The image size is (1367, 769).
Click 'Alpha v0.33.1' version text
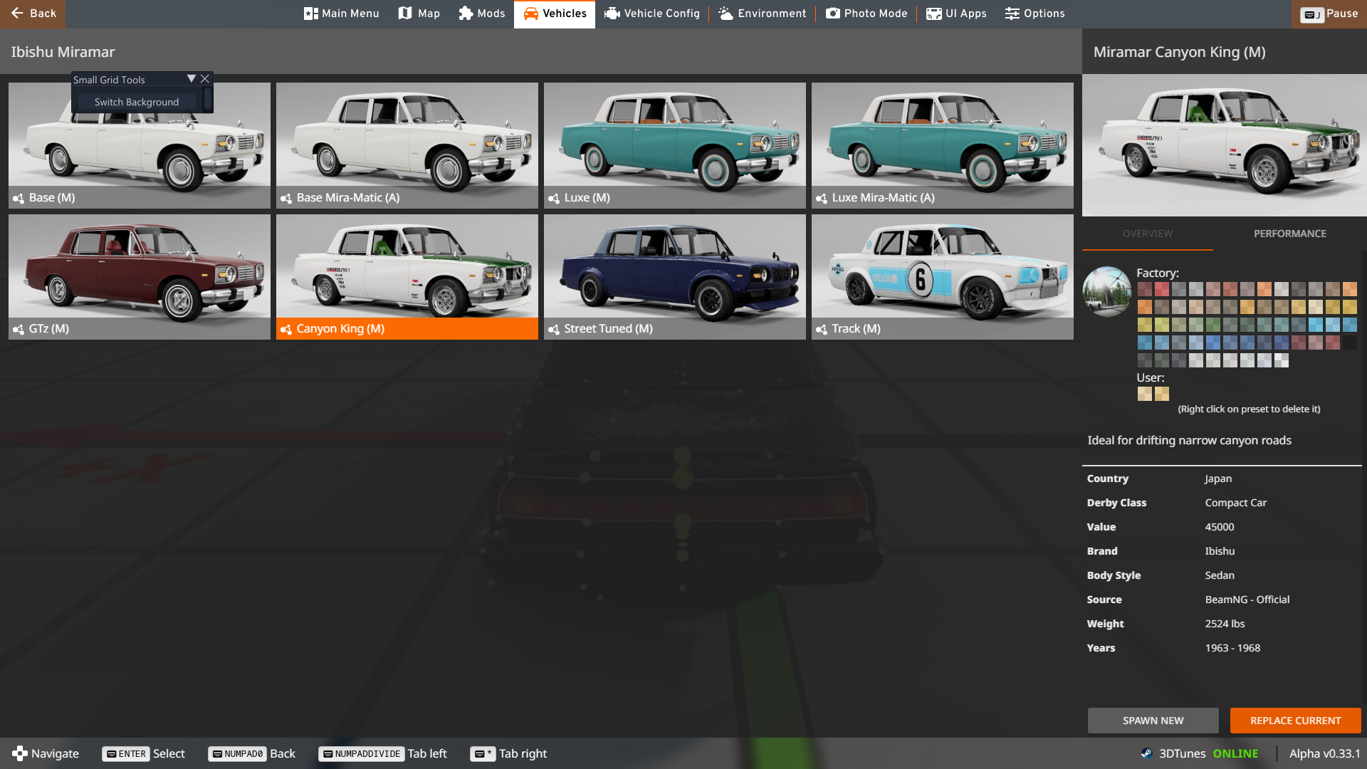point(1325,753)
